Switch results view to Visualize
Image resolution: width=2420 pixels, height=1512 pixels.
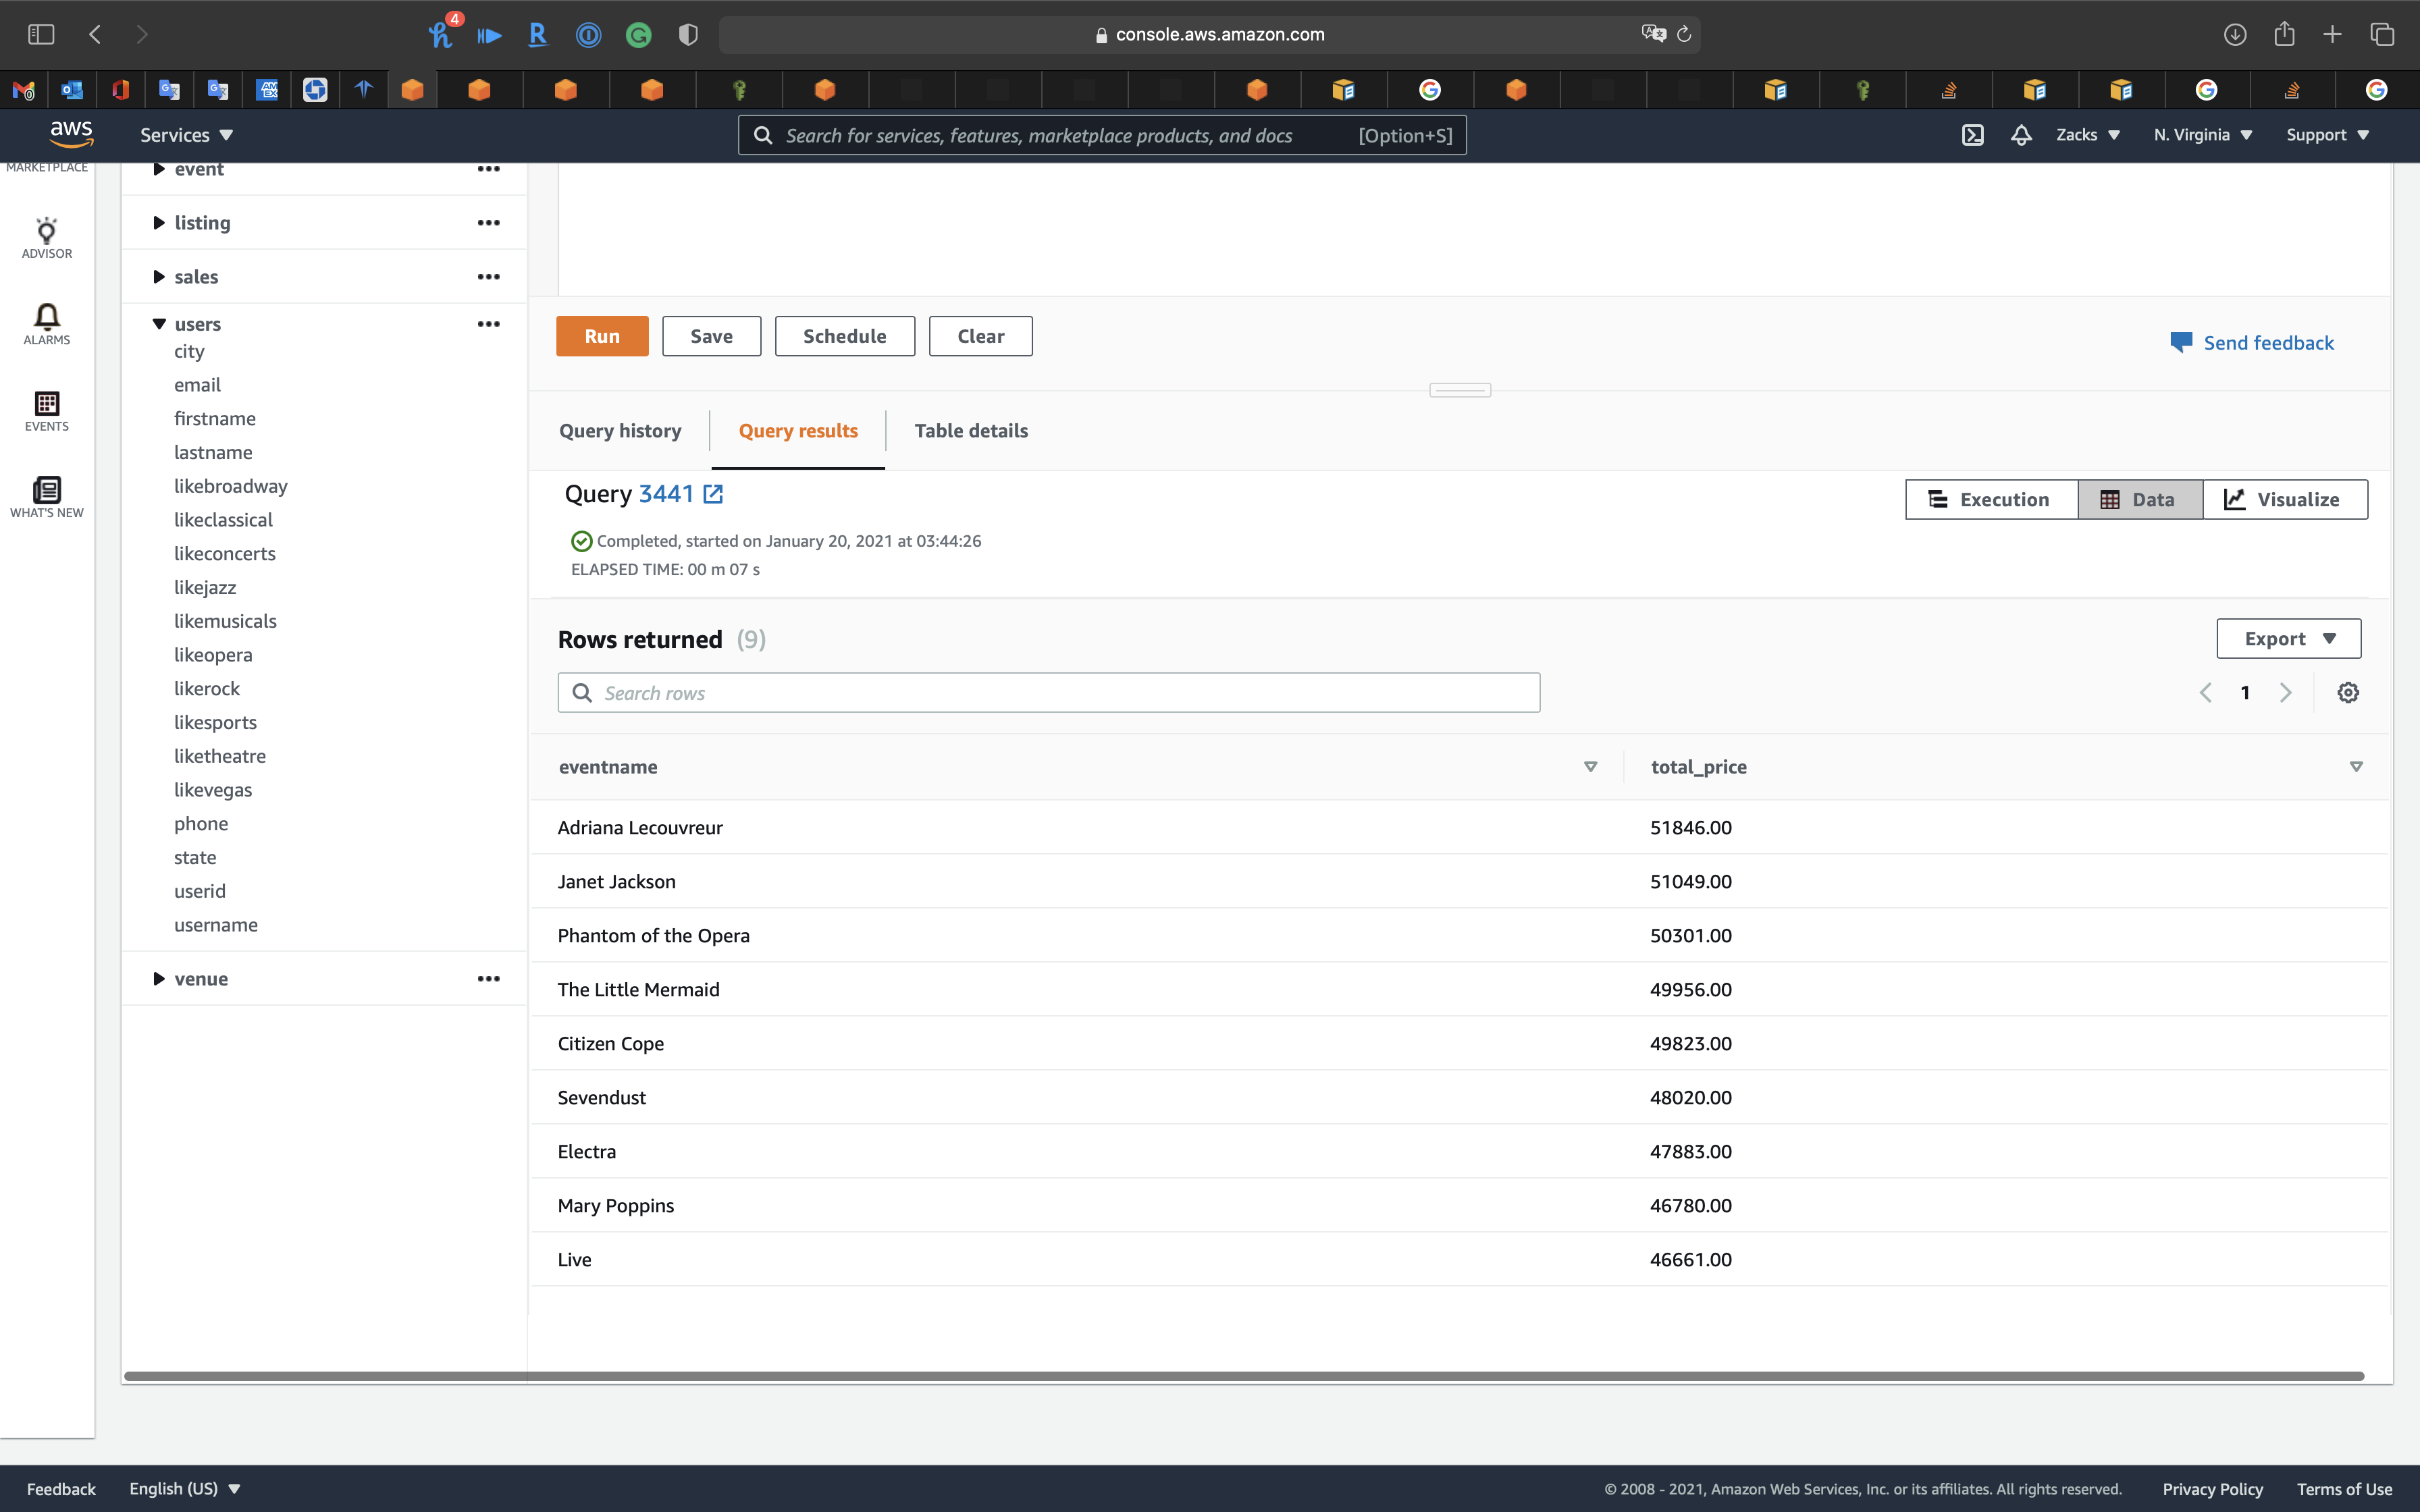(x=2284, y=499)
